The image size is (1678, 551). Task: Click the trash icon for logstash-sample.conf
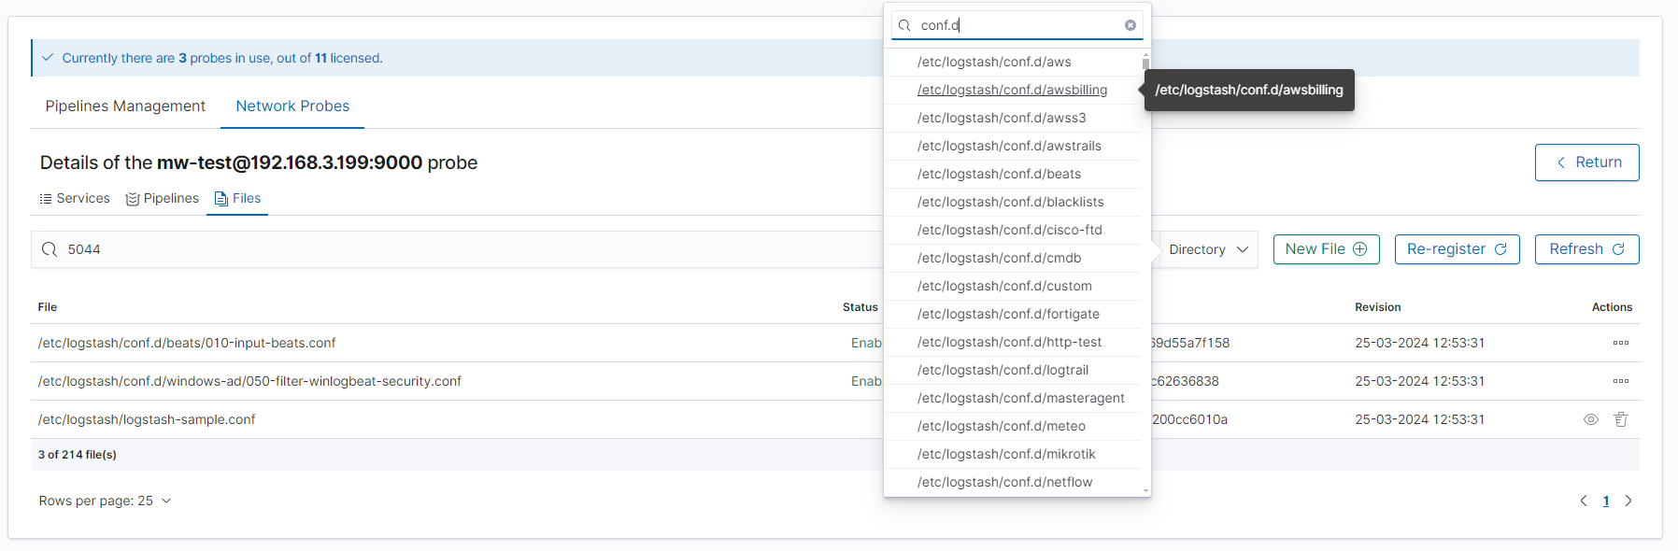[1620, 419]
